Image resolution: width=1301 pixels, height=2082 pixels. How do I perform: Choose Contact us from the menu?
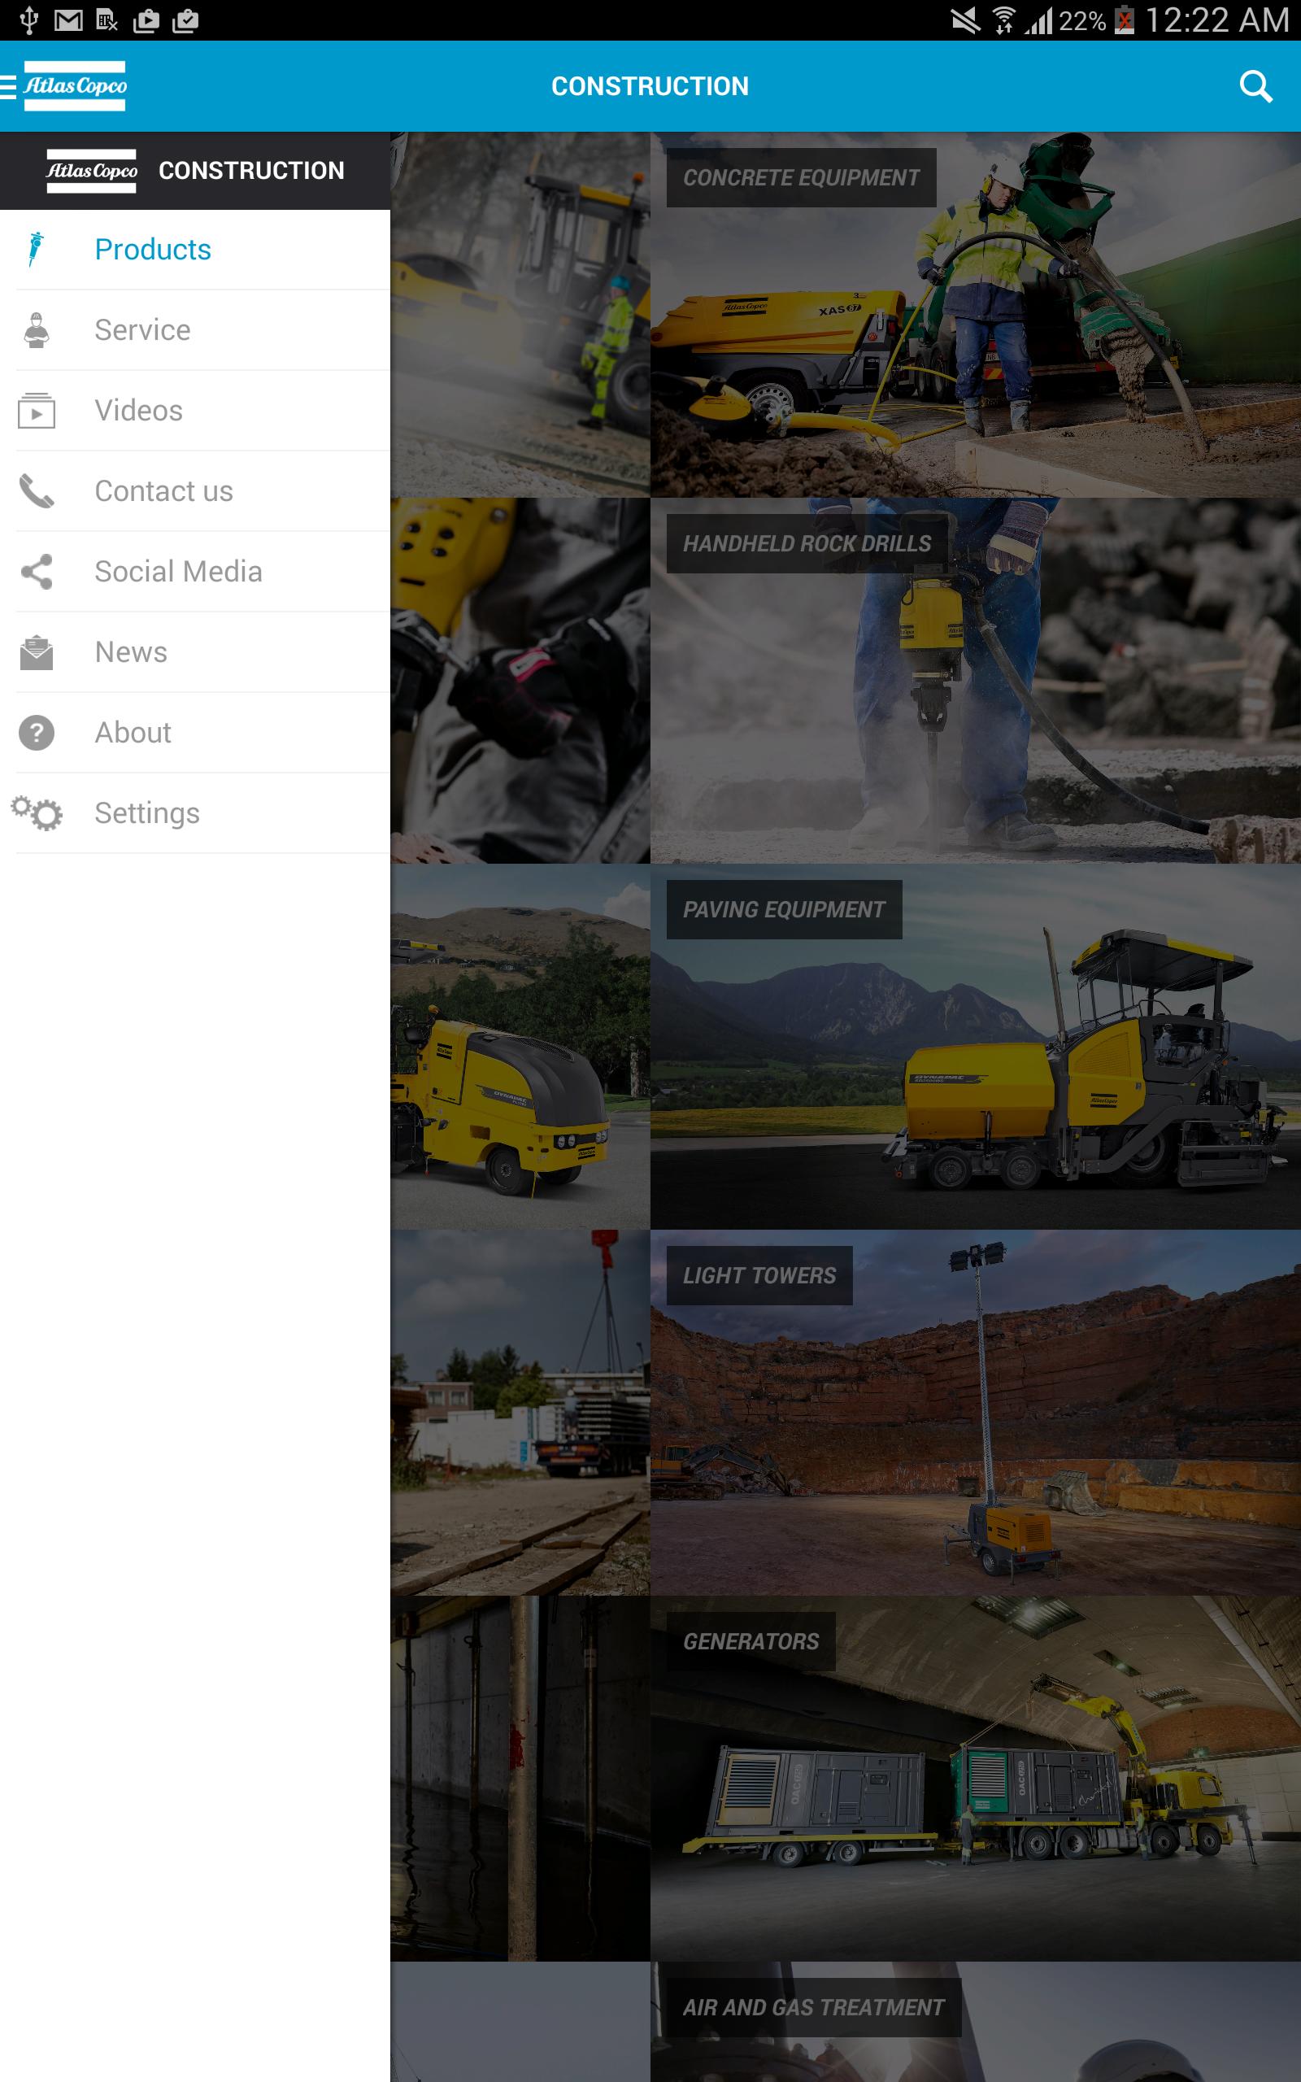(x=195, y=491)
